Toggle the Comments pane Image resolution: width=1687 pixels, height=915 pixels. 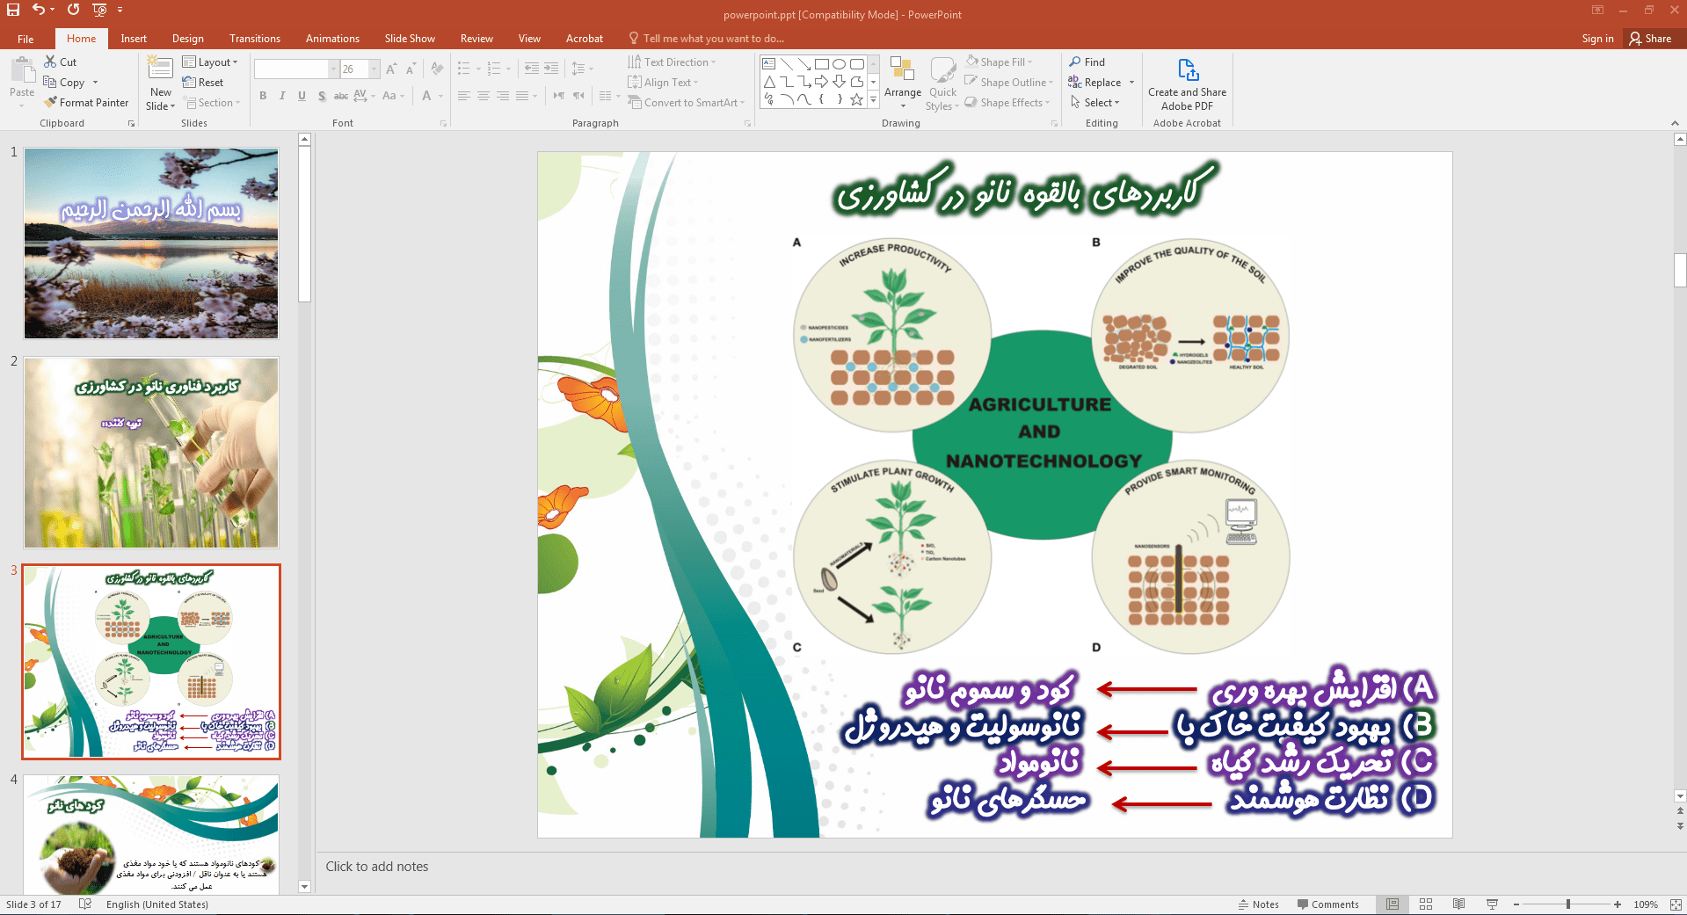[1327, 904]
